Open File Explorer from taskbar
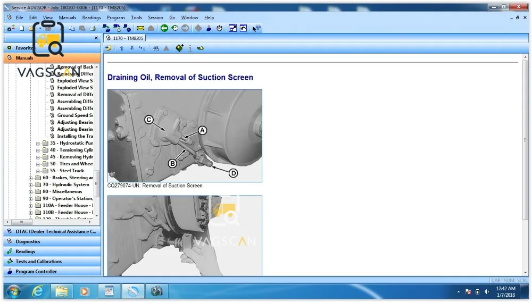Image resolution: width=532 pixels, height=302 pixels. pyautogui.click(x=61, y=291)
